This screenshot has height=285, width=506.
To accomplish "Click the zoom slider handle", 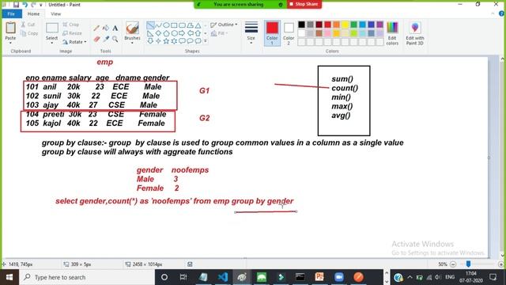I will (468, 264).
